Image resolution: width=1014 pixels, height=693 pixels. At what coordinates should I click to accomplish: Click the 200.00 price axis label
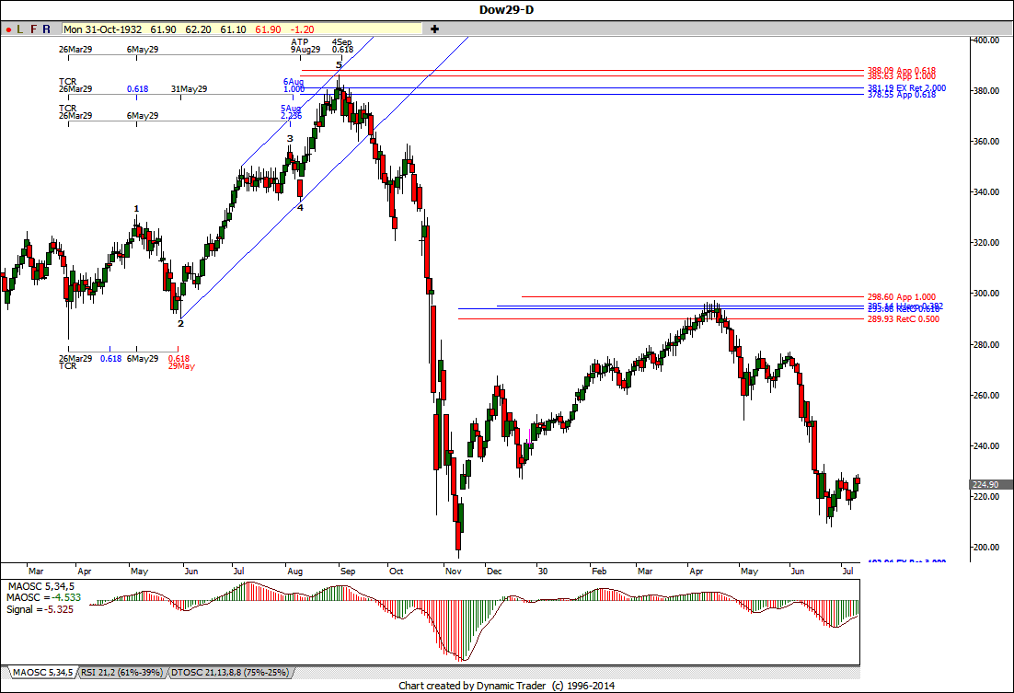click(985, 547)
